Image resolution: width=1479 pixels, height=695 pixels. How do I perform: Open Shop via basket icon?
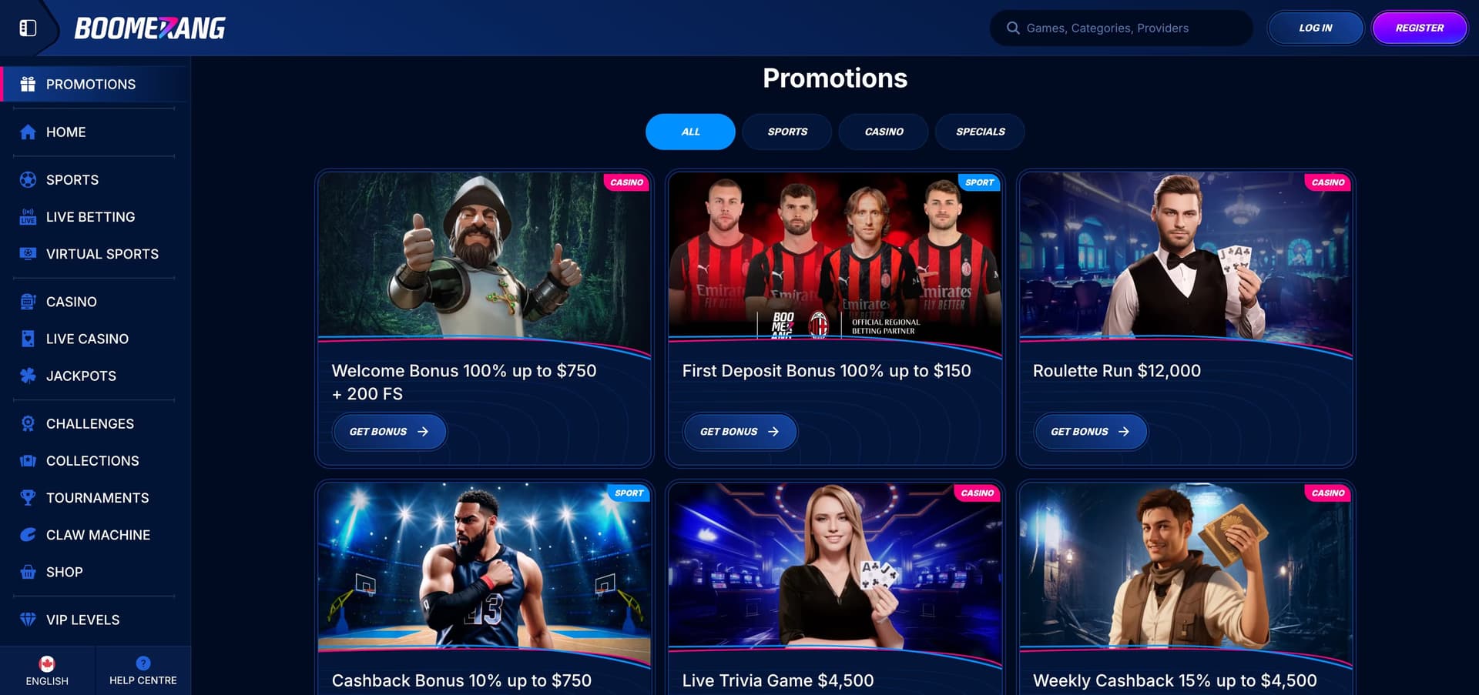point(28,572)
